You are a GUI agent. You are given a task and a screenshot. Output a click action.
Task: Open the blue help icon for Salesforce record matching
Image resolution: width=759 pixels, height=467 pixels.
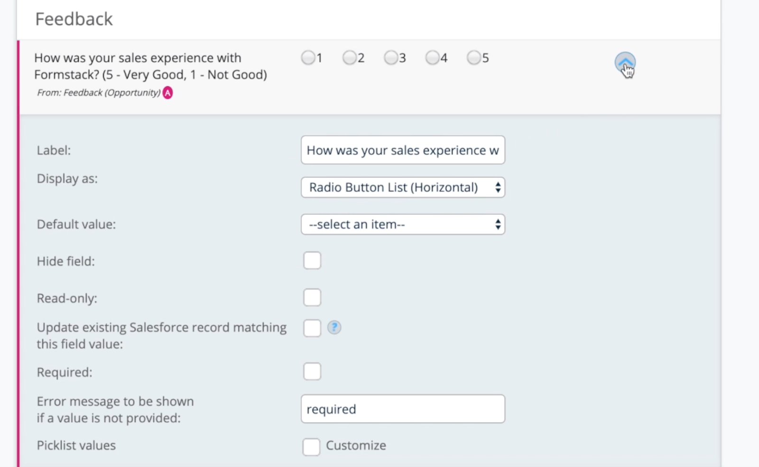tap(334, 327)
